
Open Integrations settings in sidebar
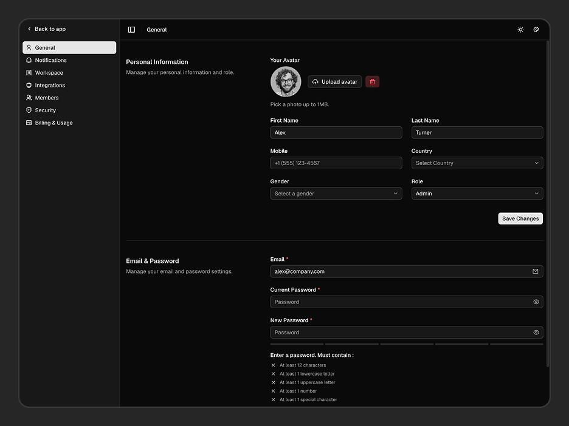(x=69, y=85)
